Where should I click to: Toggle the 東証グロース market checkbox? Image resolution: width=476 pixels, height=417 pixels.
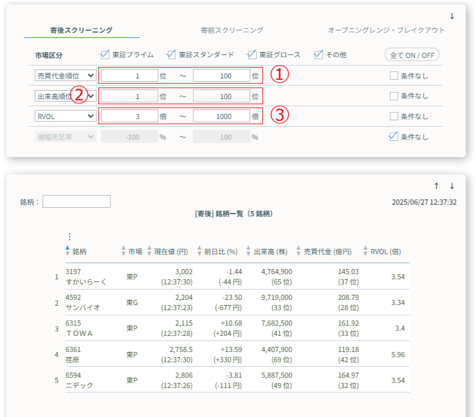(252, 55)
